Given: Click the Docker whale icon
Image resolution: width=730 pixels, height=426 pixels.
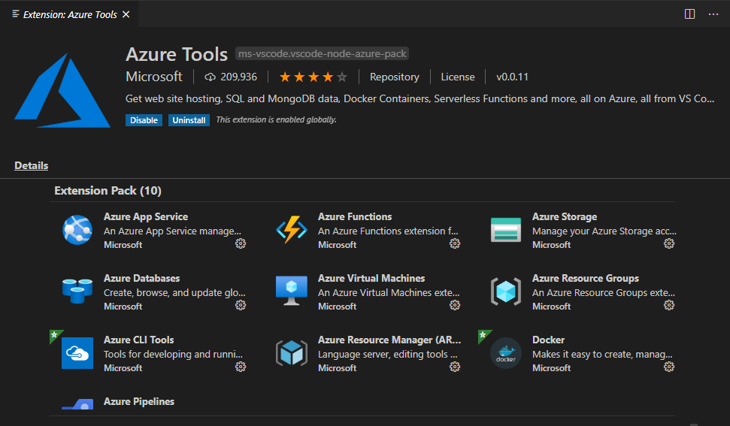Looking at the screenshot, I should point(506,353).
